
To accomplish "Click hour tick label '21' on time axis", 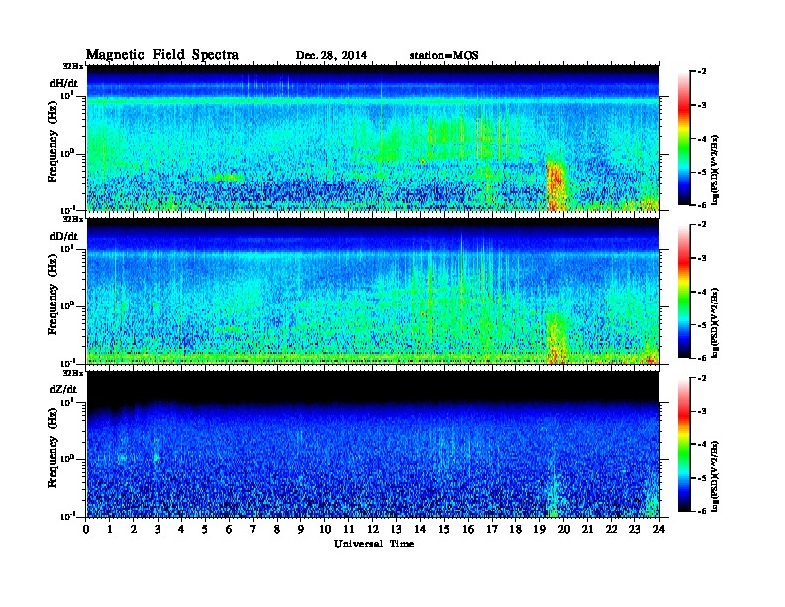I will point(587,529).
